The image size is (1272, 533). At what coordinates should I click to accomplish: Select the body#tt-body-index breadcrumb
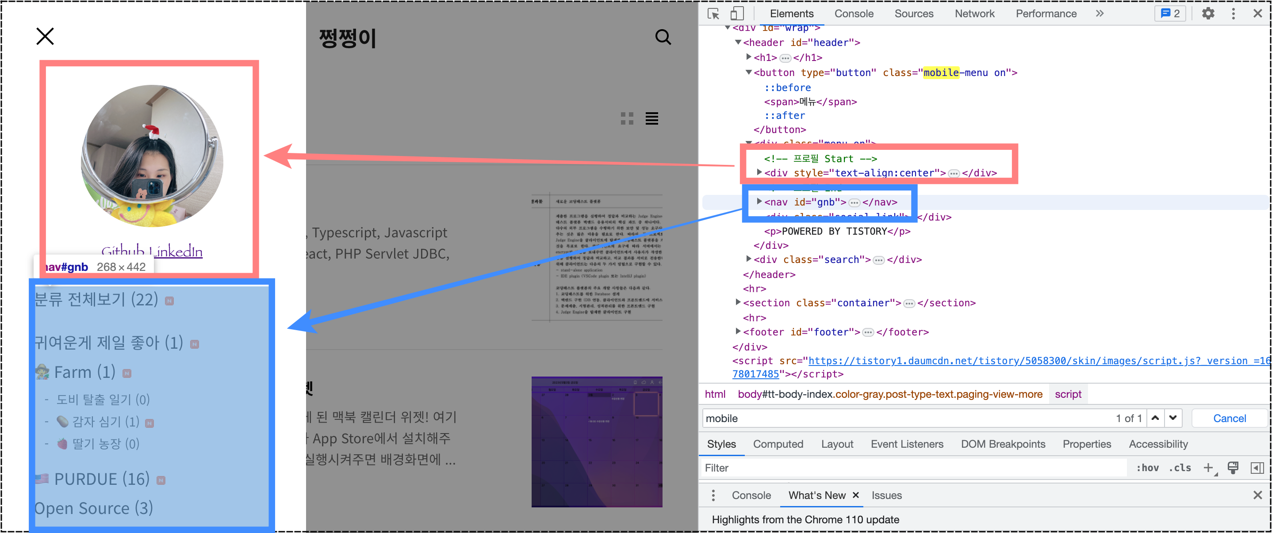(x=889, y=394)
